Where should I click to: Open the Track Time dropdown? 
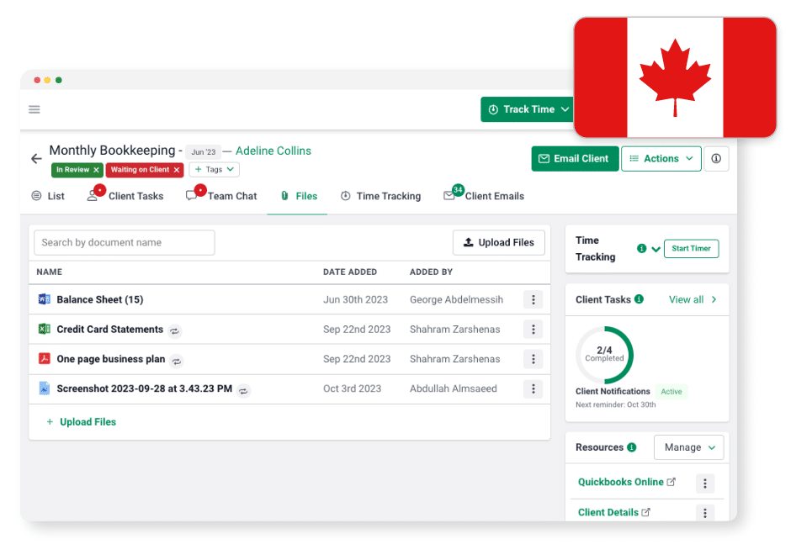click(528, 109)
